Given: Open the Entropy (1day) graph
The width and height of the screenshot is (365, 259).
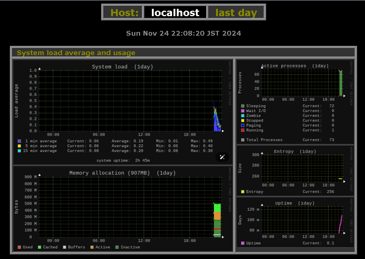Looking at the screenshot, I should click(295, 171).
